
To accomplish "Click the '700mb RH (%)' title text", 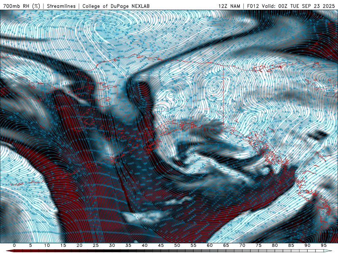I will click(22, 6).
